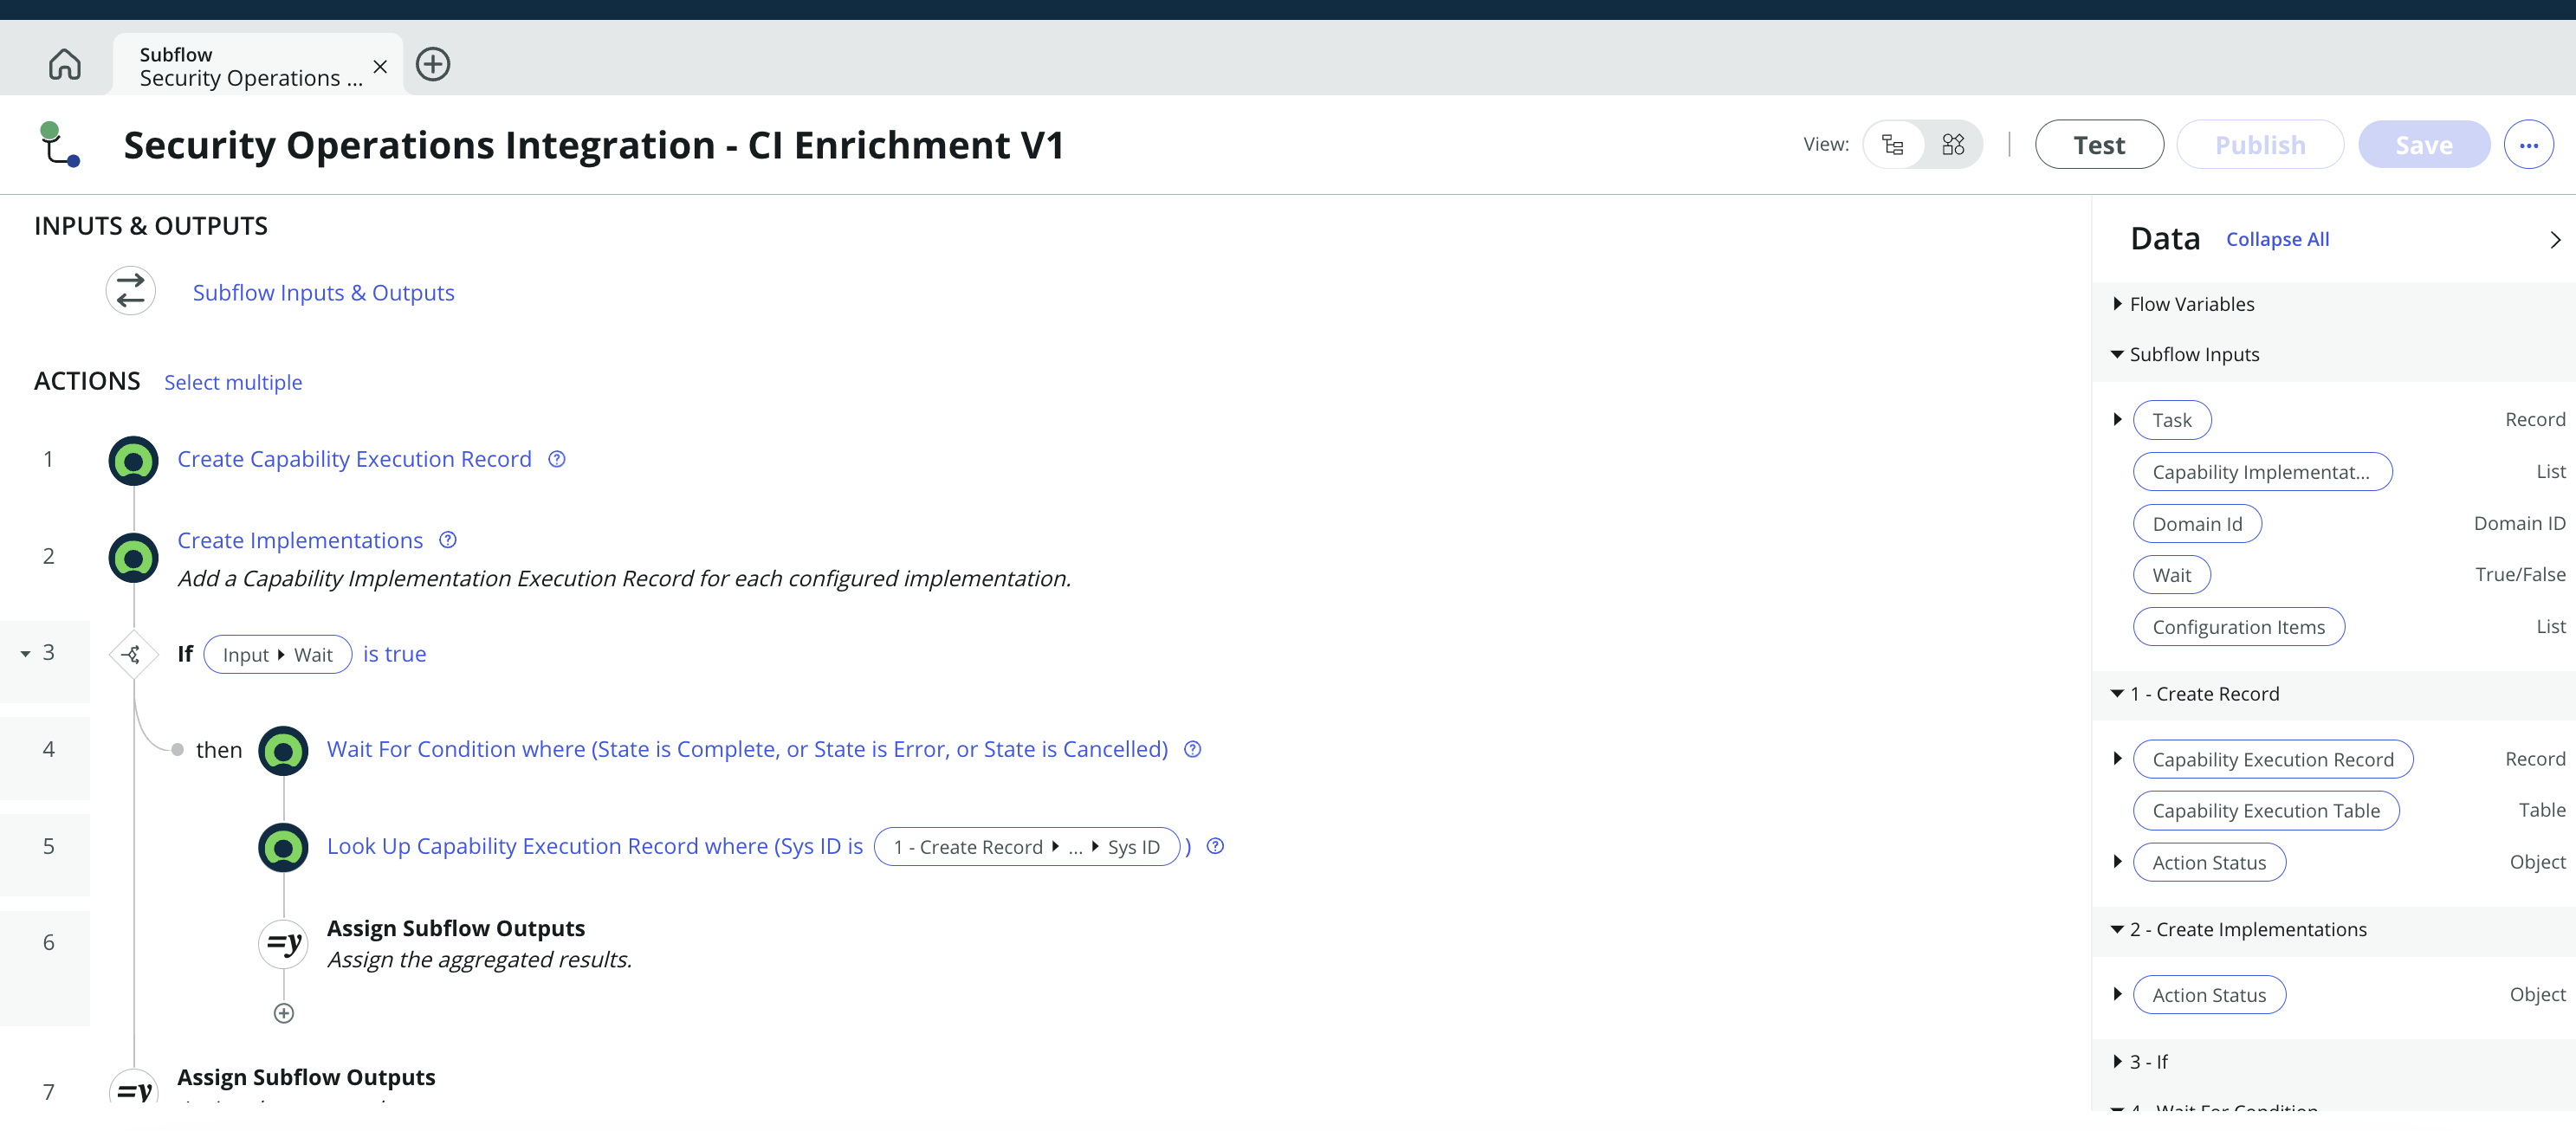Click the If flow logic diamond icon
Screen dimensions: 2576x1131
point(133,655)
